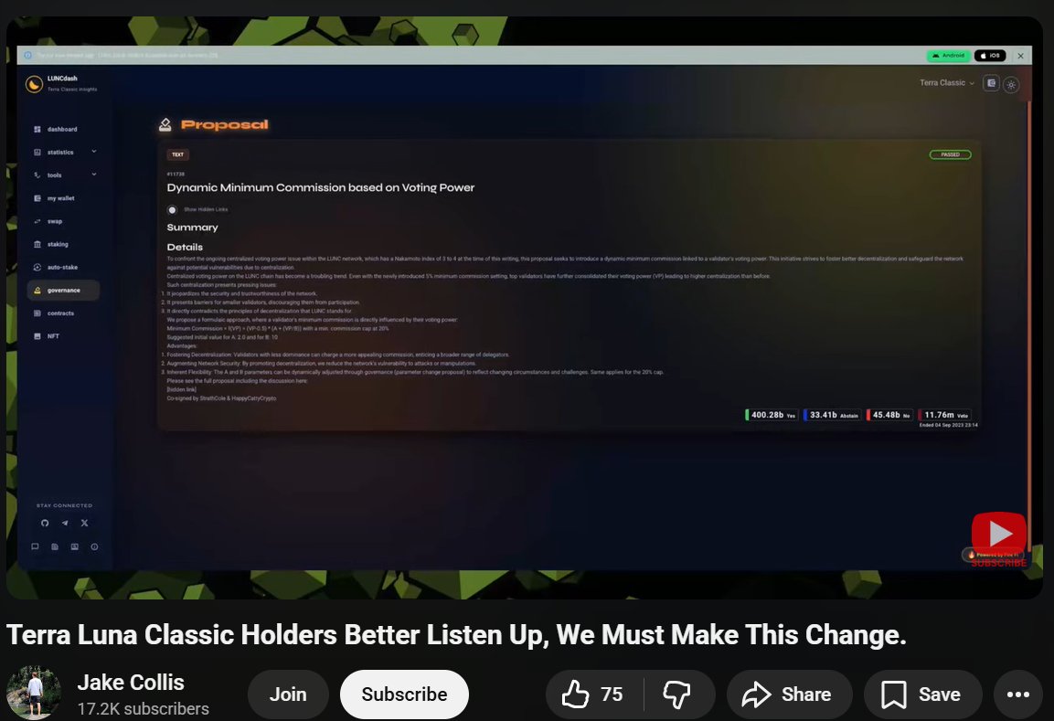Click the video title text

pos(456,635)
